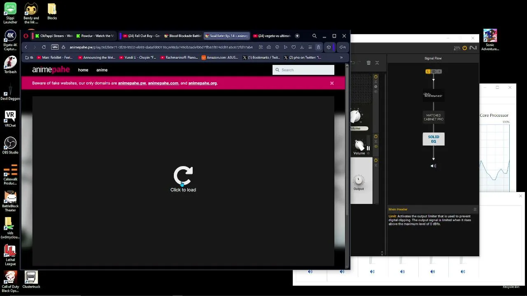Click the upper Volume knob on the amp
This screenshot has width=527, height=296.
pos(355,117)
